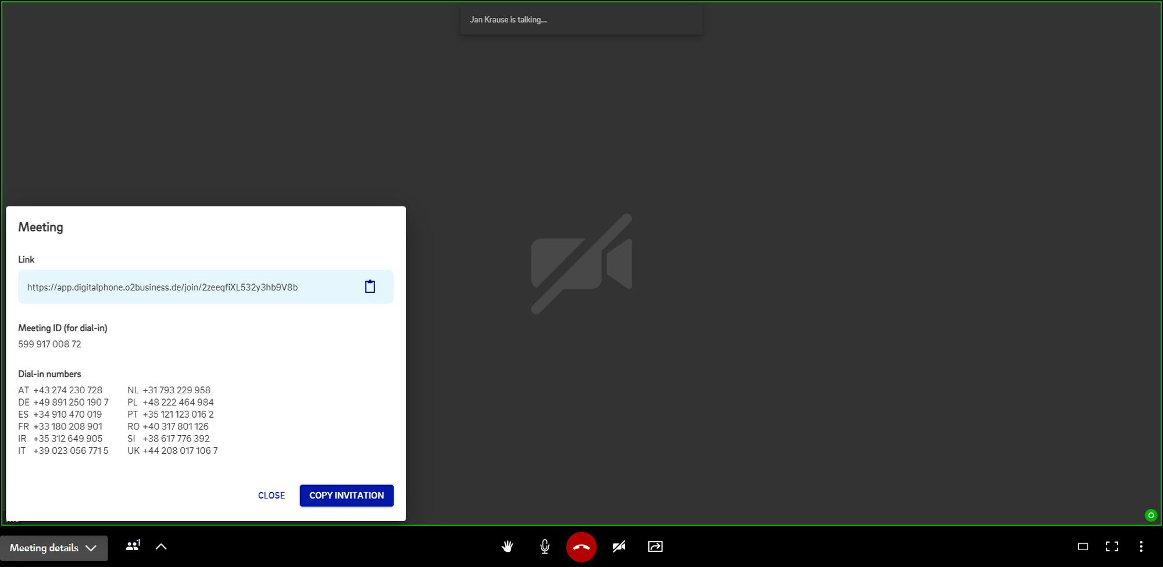Start screen sharing
Viewport: 1163px width, 567px height.
[655, 547]
